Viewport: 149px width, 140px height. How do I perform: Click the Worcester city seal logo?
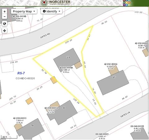tap(44, 3)
